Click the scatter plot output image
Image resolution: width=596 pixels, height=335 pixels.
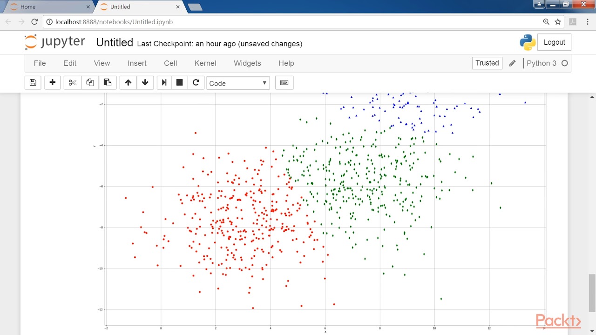point(319,213)
